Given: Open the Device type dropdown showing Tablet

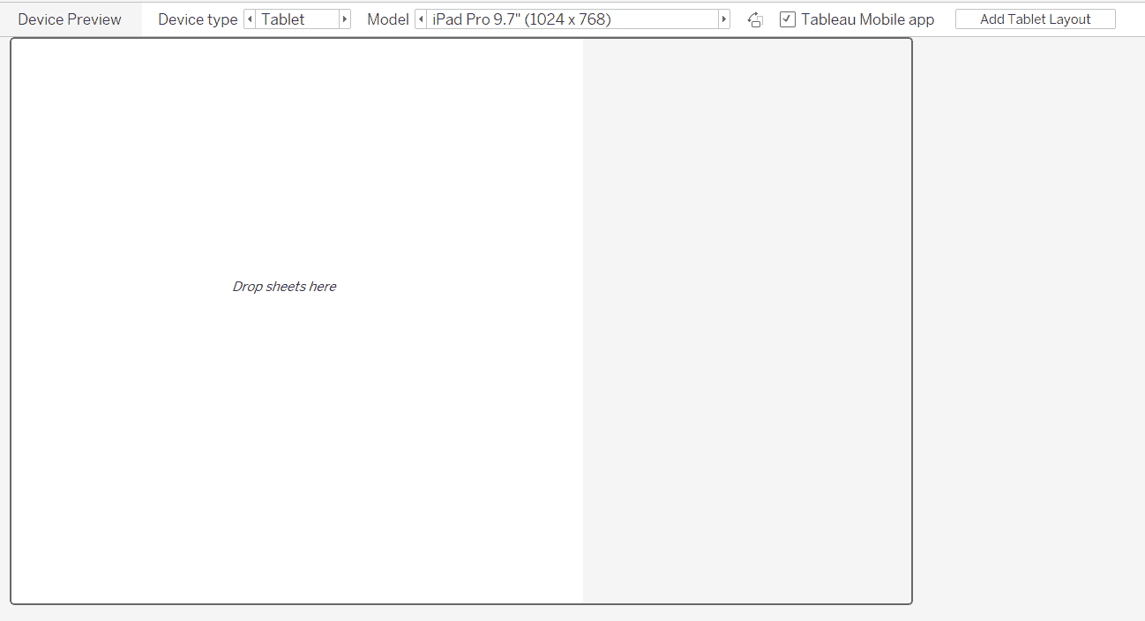Looking at the screenshot, I should [297, 19].
